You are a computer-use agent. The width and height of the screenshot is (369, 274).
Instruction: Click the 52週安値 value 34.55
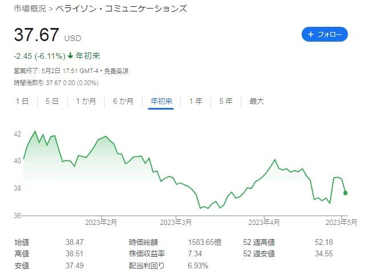(324, 254)
